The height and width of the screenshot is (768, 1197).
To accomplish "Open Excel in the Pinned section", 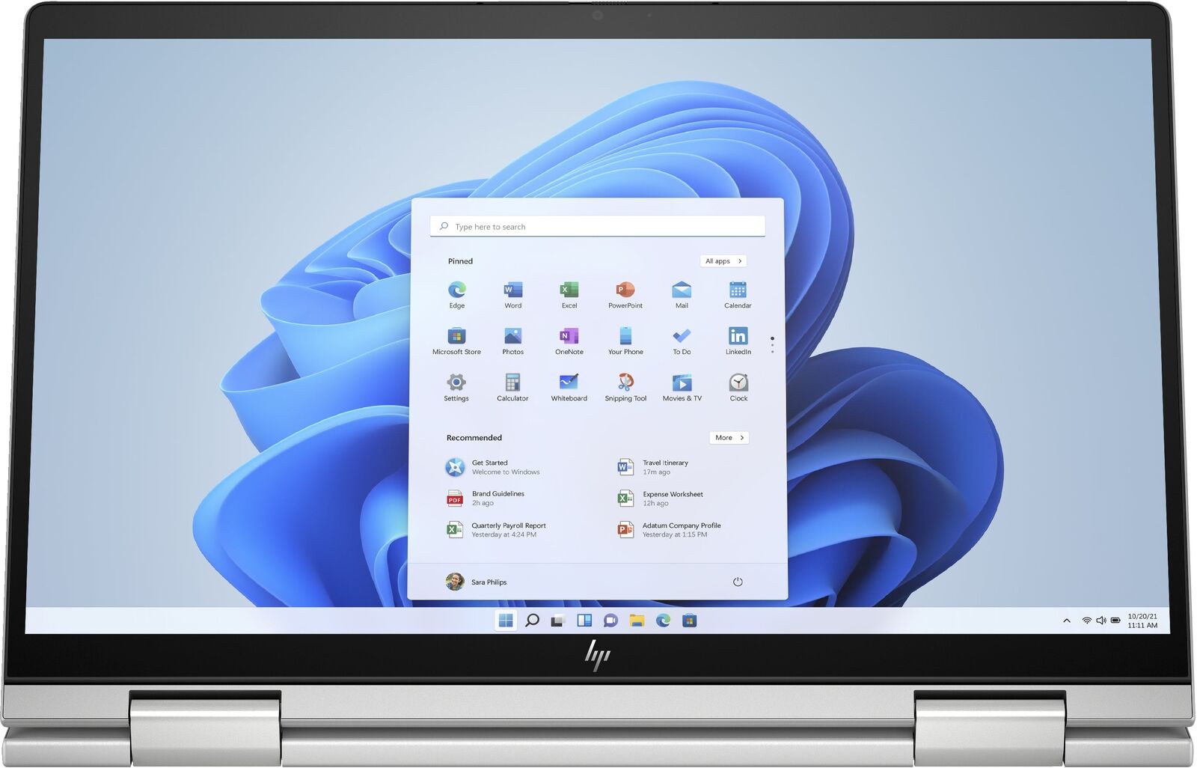I will [569, 294].
